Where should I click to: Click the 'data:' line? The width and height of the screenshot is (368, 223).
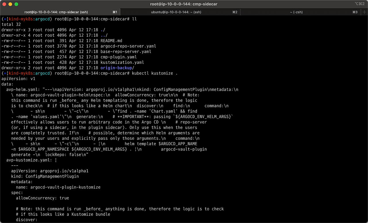pos(7,84)
